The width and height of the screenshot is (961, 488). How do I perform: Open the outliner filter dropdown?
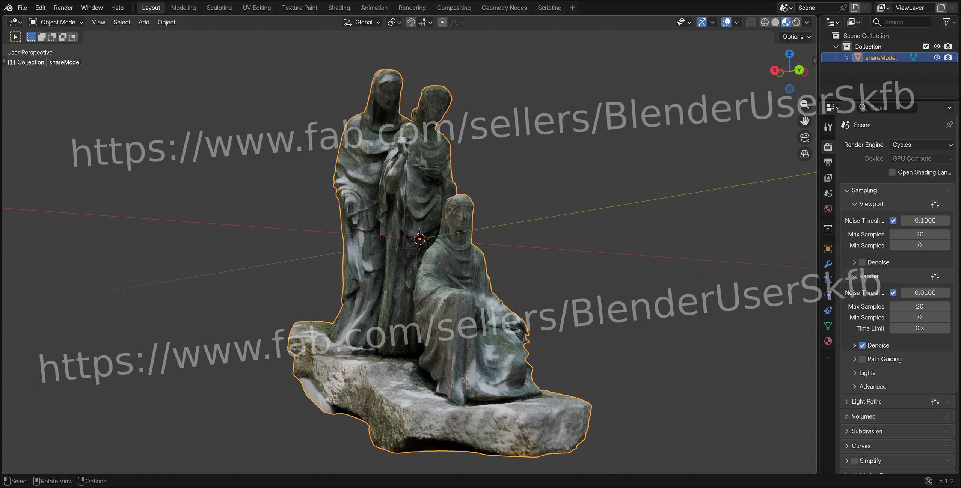coord(949,22)
